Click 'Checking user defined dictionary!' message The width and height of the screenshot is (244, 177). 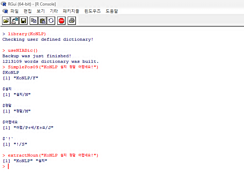(48, 39)
